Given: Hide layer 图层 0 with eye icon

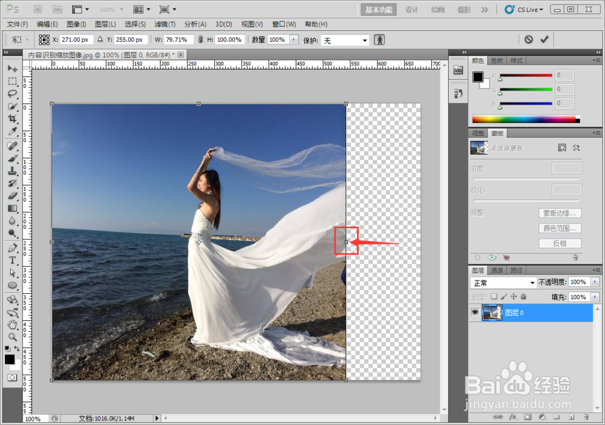Looking at the screenshot, I should point(475,312).
